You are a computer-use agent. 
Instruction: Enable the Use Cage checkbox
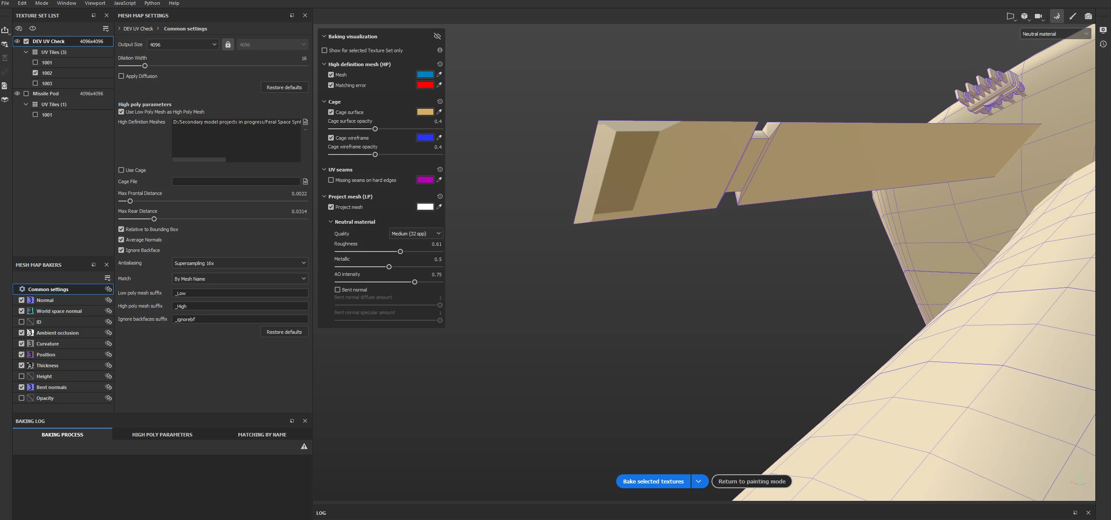click(121, 170)
